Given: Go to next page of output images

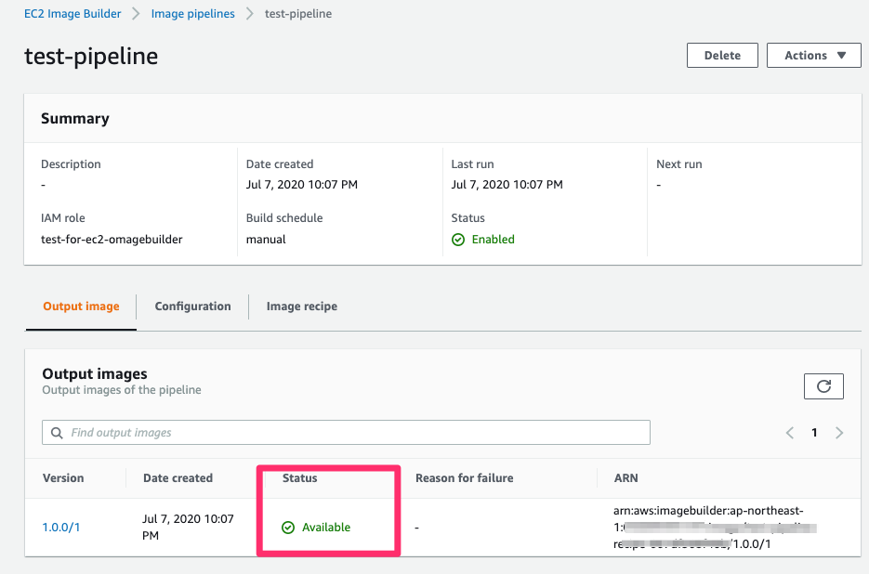Looking at the screenshot, I should click(839, 433).
